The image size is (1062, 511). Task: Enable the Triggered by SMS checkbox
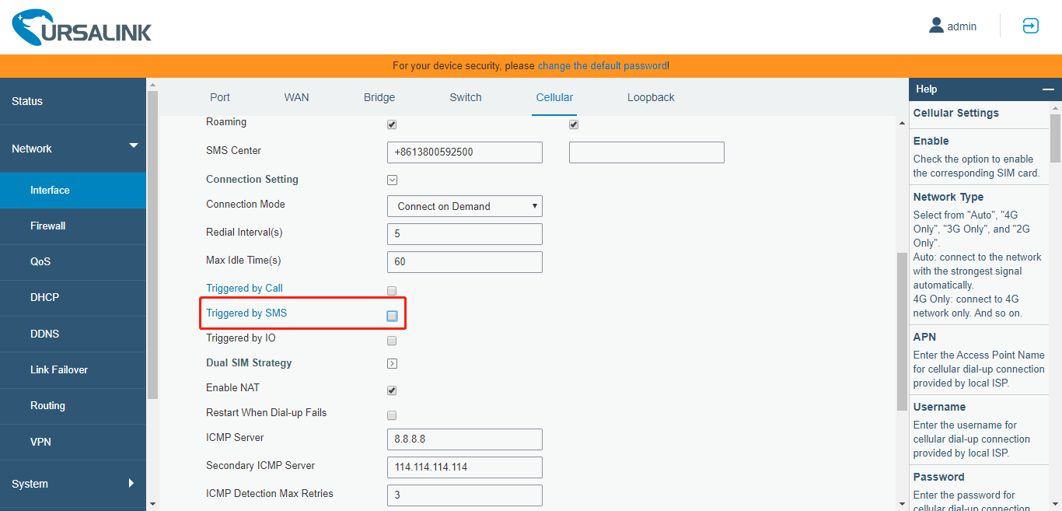(392, 315)
